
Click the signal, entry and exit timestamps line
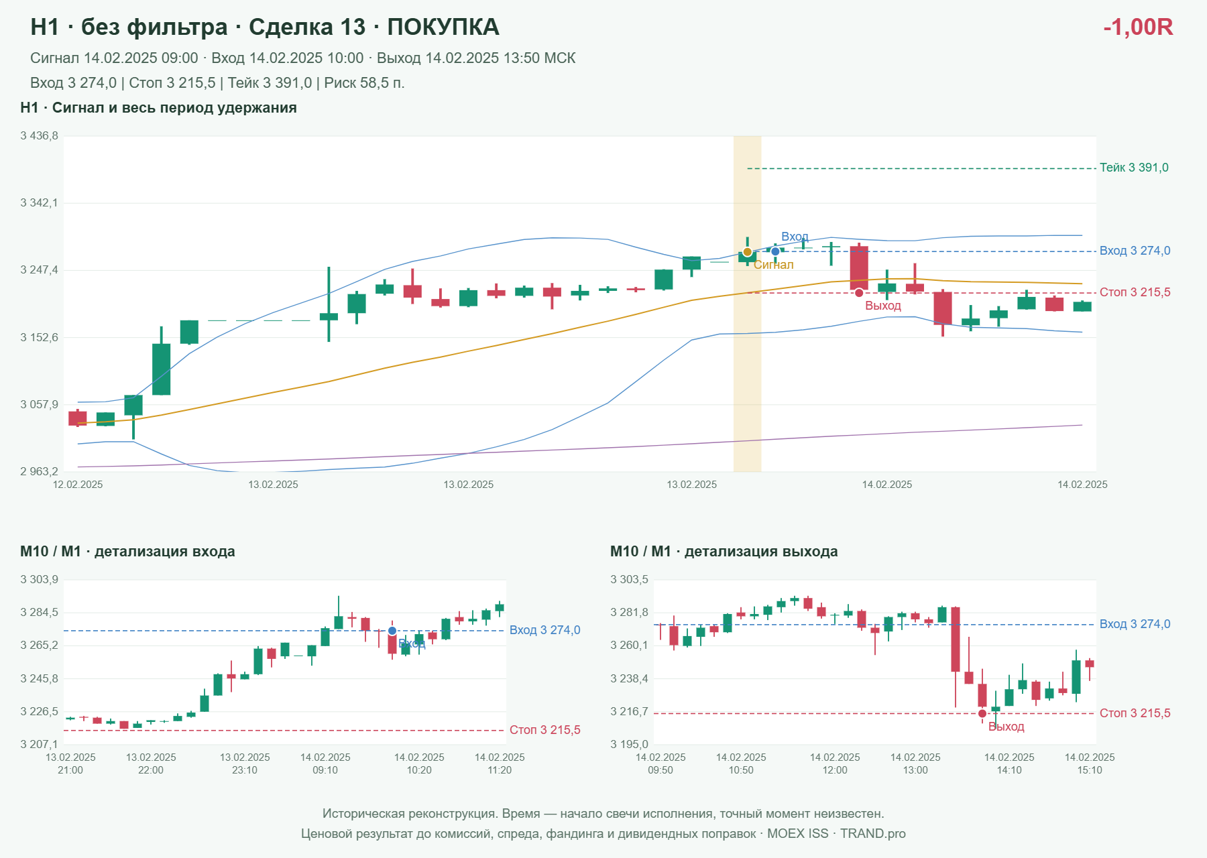click(x=303, y=58)
